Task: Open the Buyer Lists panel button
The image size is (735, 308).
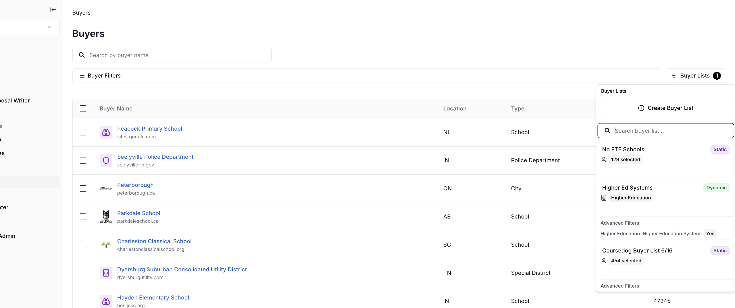Action: [x=695, y=76]
